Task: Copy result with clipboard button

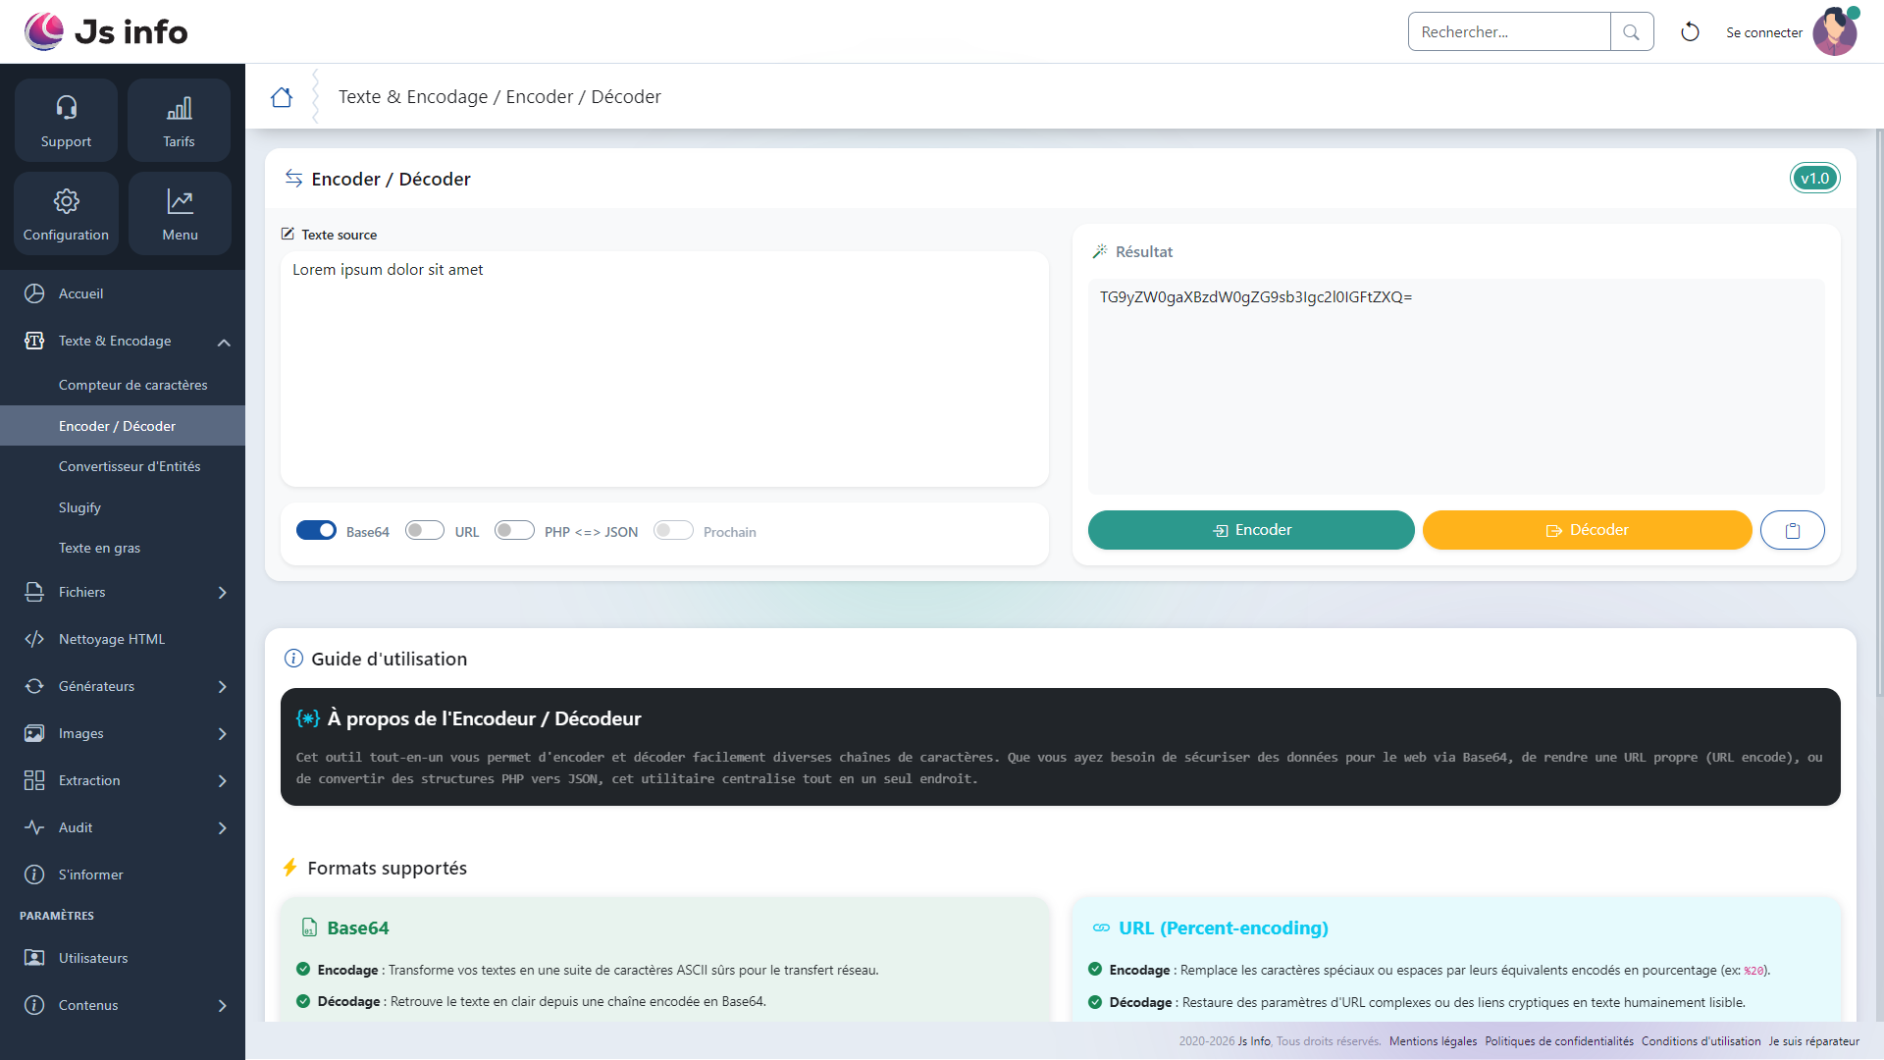Action: click(1792, 530)
